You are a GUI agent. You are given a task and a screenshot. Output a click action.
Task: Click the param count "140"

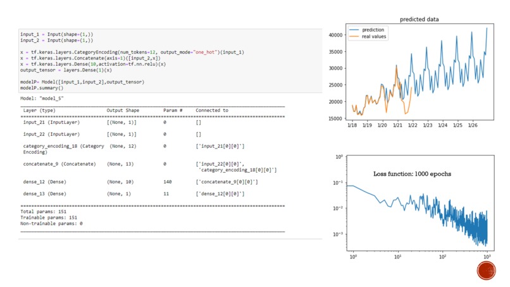pyautogui.click(x=168, y=181)
